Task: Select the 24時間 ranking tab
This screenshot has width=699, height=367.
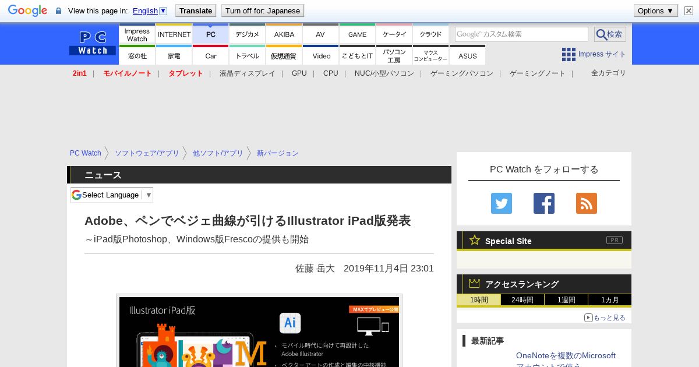Action: tap(523, 300)
